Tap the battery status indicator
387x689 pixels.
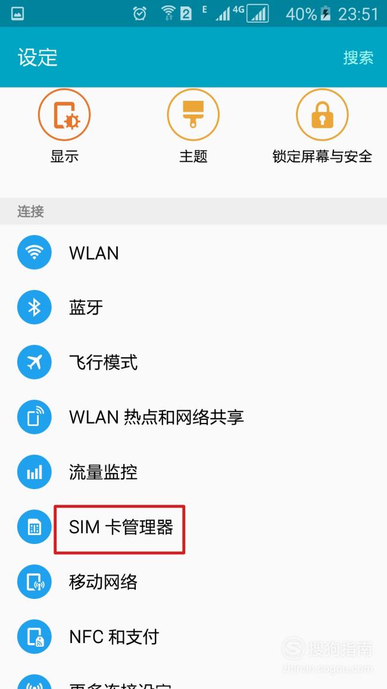click(325, 14)
